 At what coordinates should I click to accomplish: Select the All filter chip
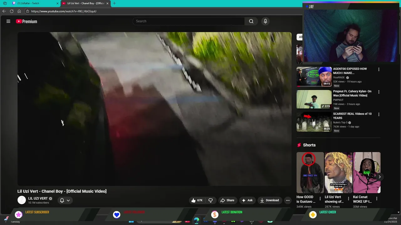(x=300, y=37)
